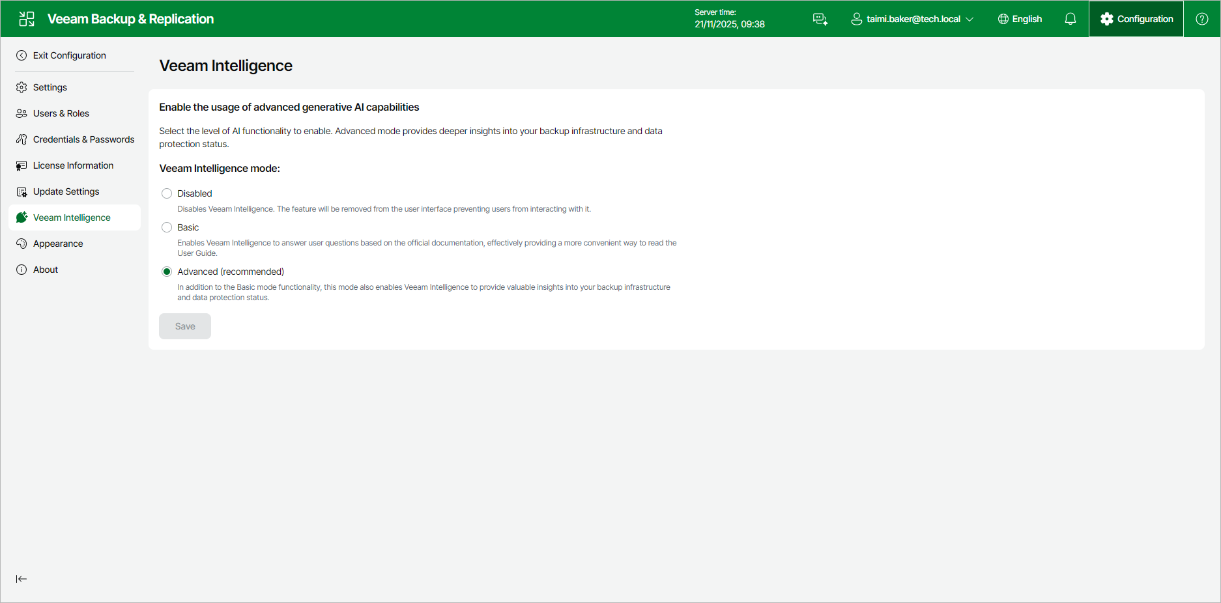Select the Disabled mode radio button
1221x603 pixels.
[167, 193]
